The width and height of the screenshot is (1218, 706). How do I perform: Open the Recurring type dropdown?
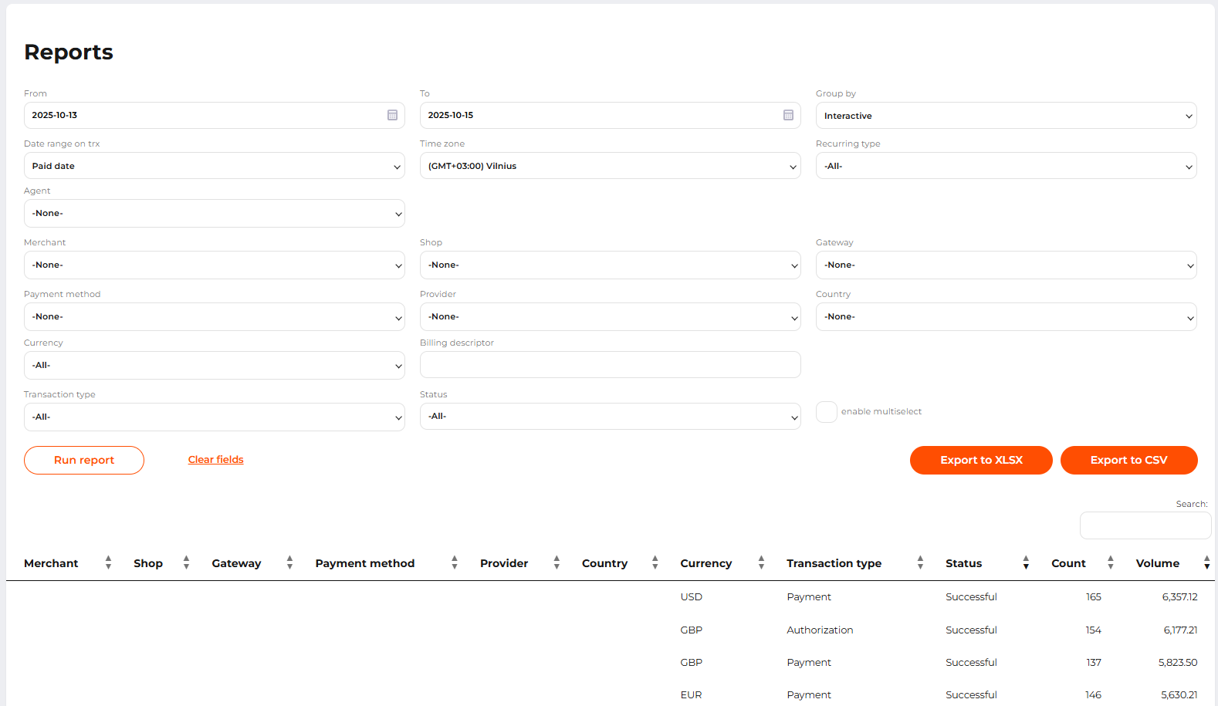click(x=1006, y=166)
